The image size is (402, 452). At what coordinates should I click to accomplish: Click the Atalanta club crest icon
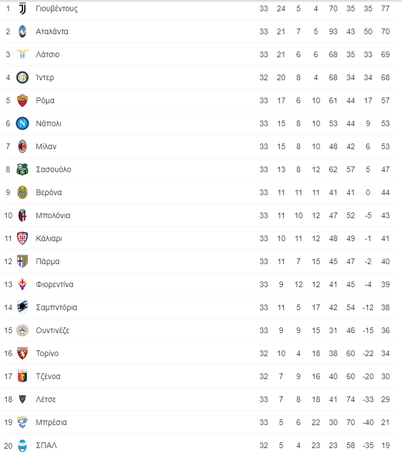click(x=22, y=31)
